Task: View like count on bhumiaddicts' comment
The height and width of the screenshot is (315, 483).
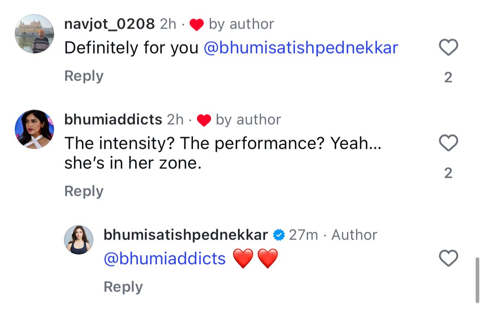Action: pyautogui.click(x=448, y=173)
